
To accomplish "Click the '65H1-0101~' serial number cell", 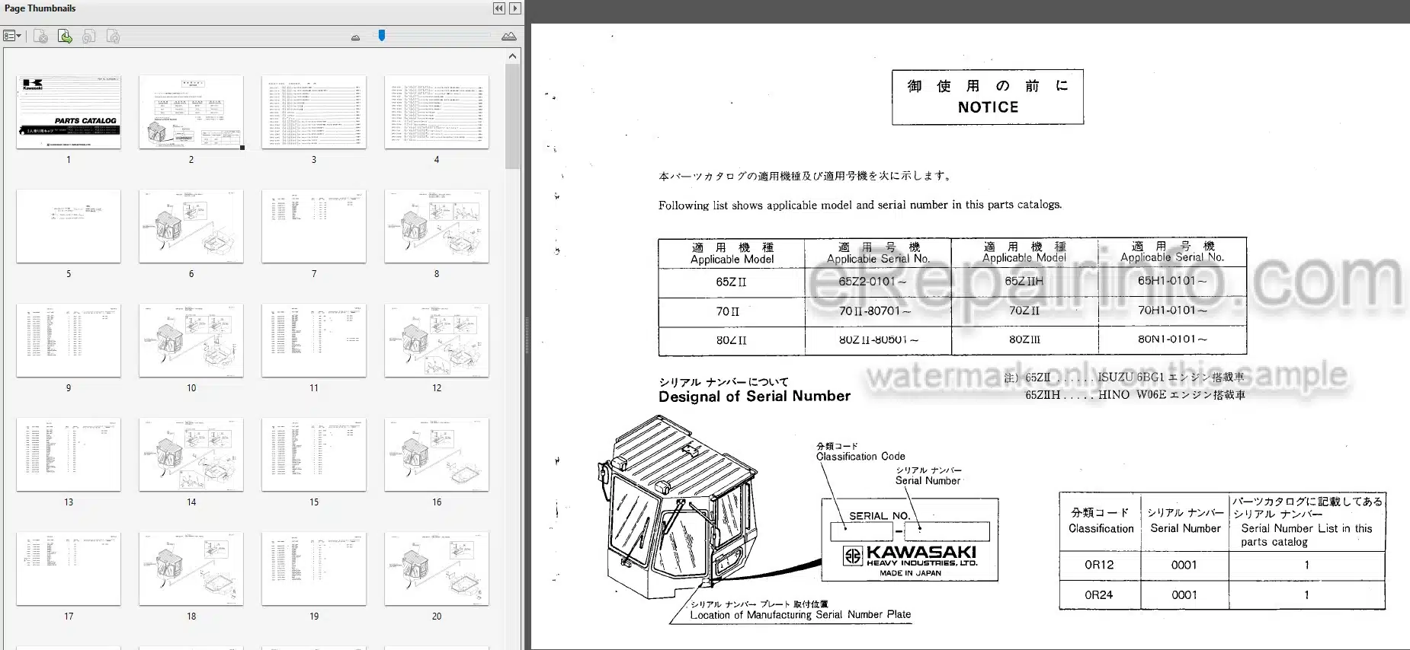I will tap(1172, 281).
